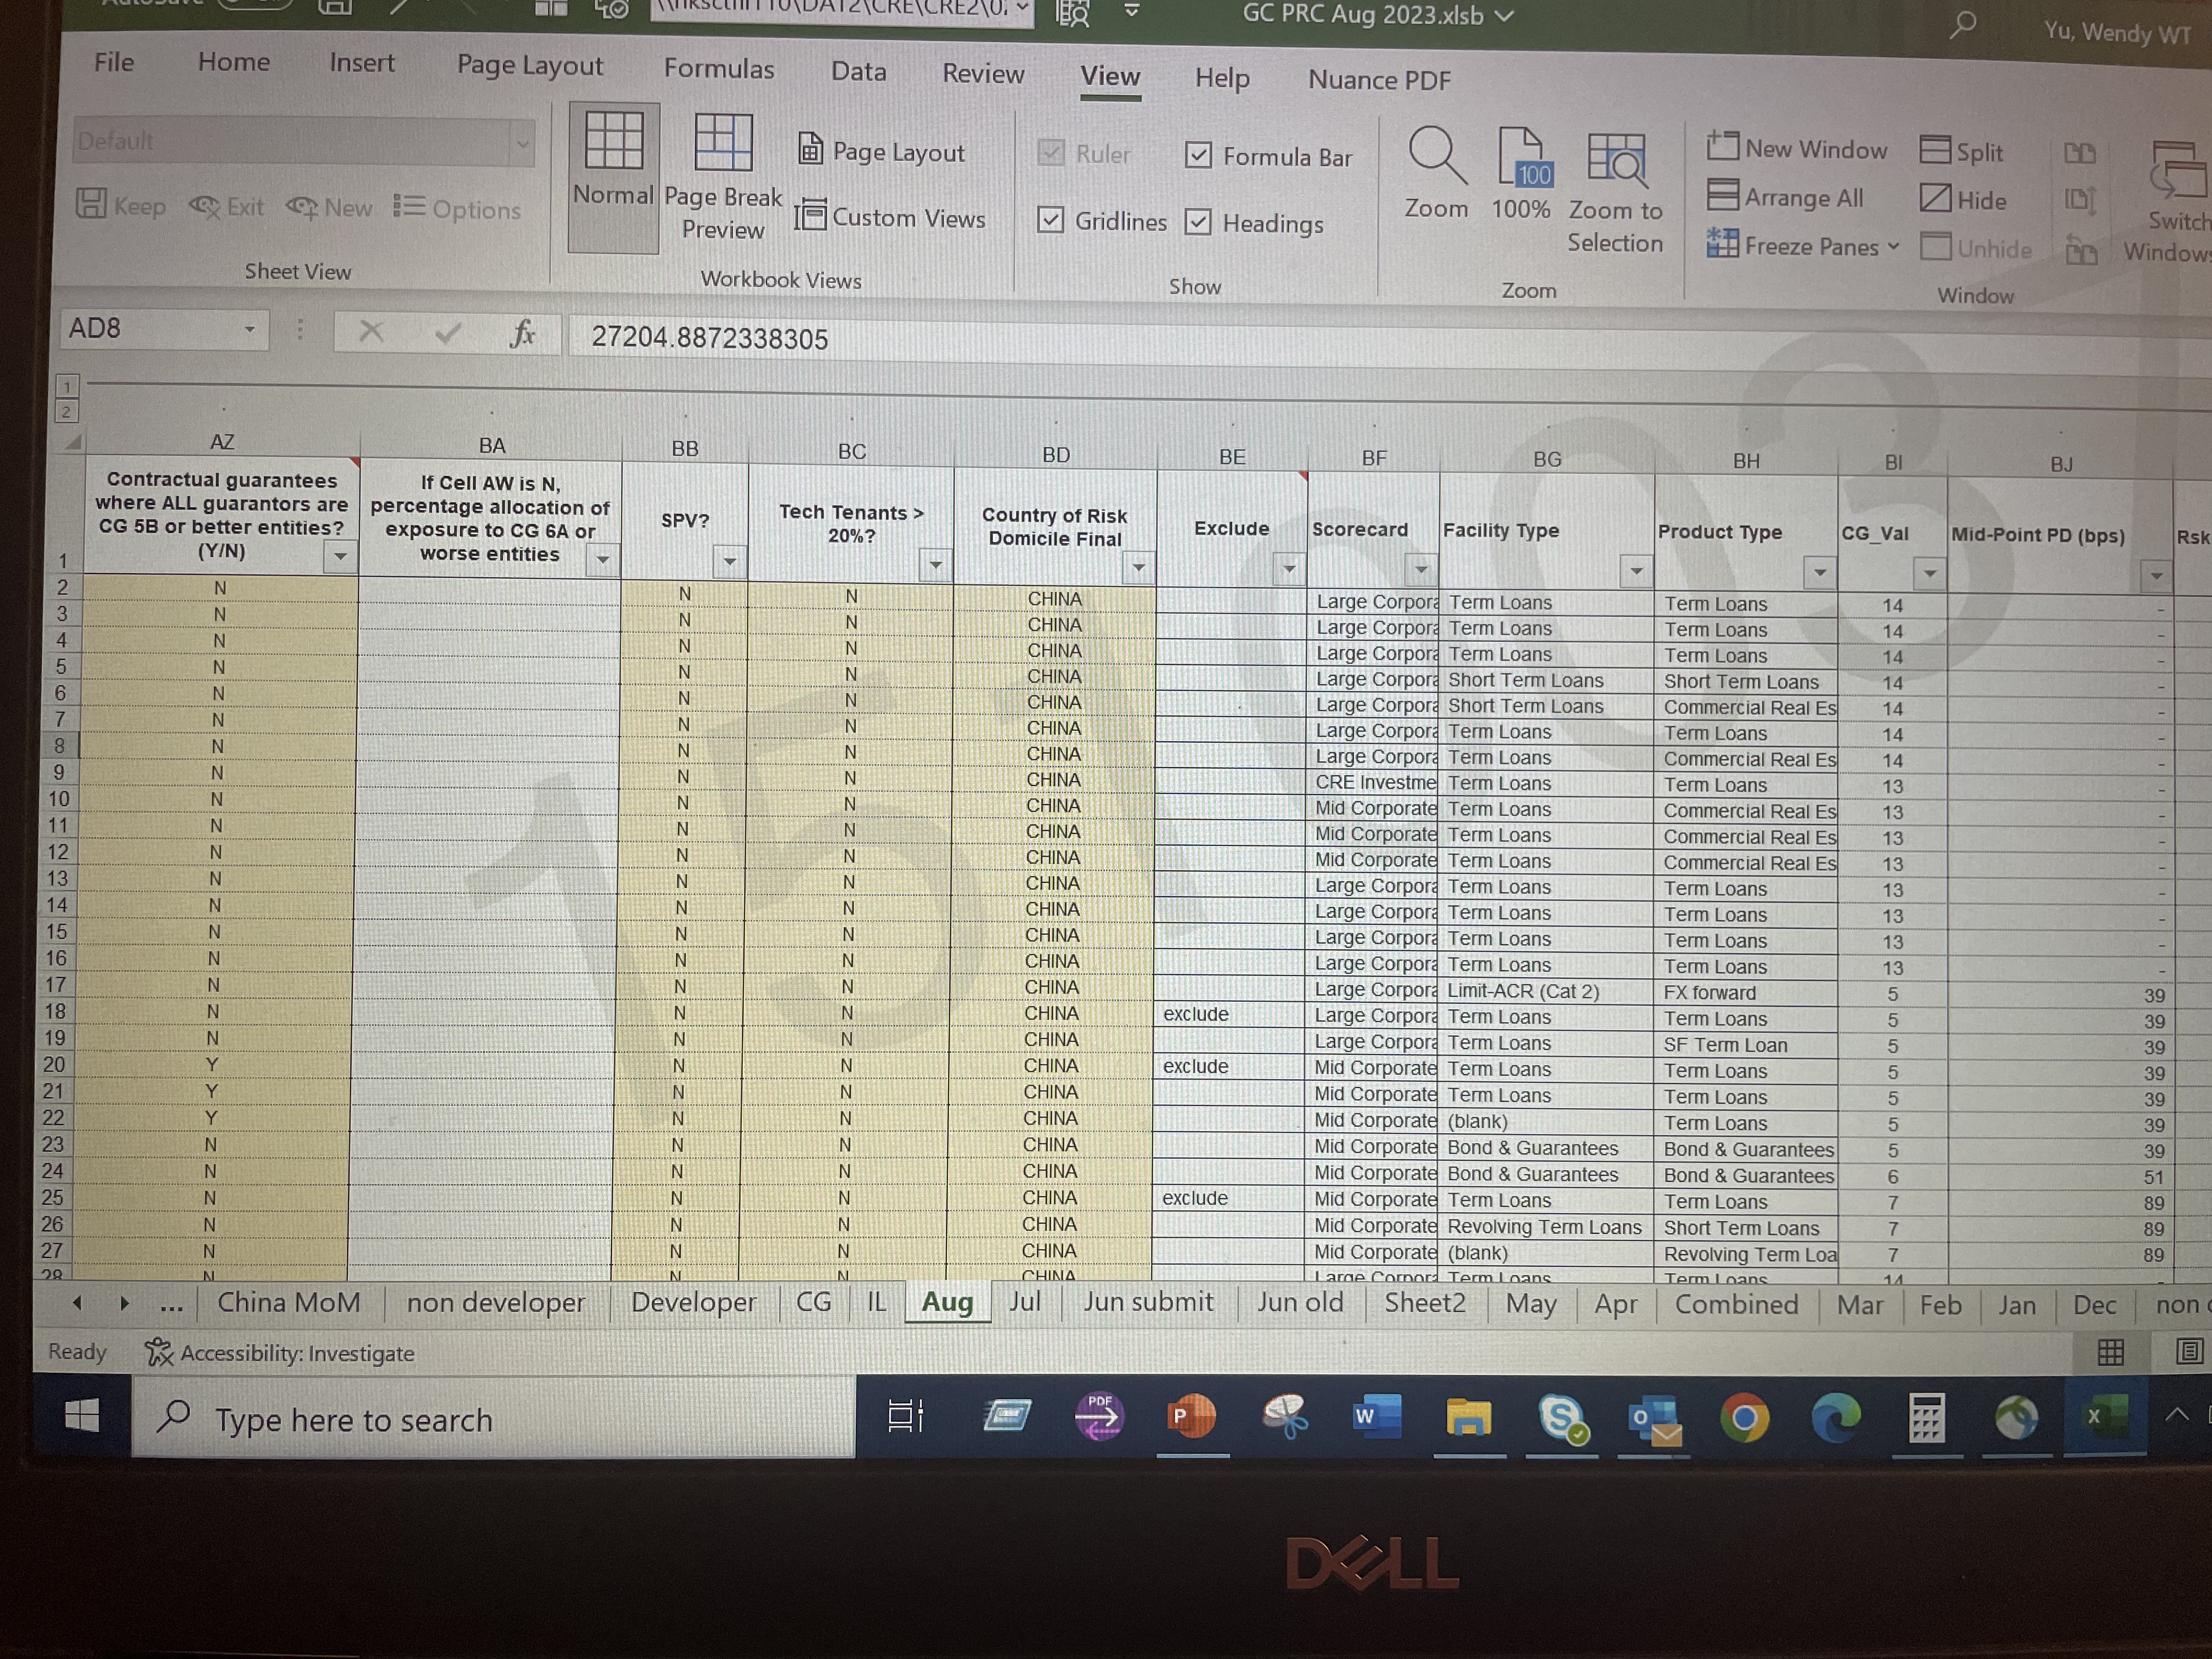Toggle the Formula Bar checkbox
Viewport: 2212px width, 1659px height.
[x=1198, y=155]
